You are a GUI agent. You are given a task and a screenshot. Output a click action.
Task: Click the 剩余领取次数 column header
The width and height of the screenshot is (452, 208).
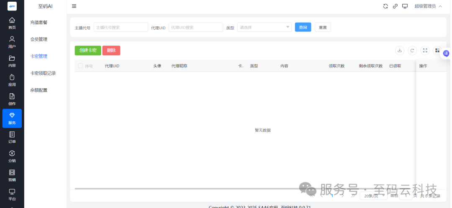(371, 66)
